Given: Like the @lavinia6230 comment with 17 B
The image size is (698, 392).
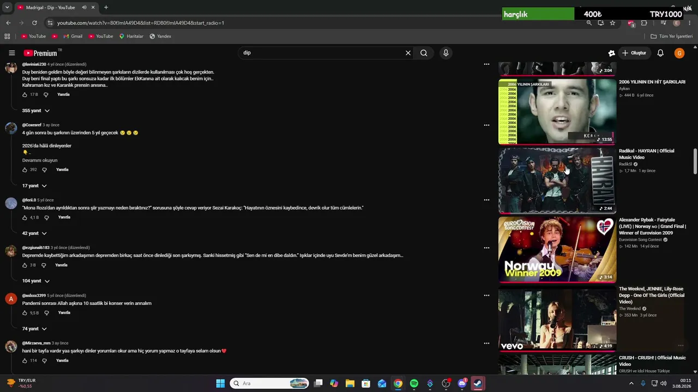Looking at the screenshot, I should pyautogui.click(x=25, y=95).
